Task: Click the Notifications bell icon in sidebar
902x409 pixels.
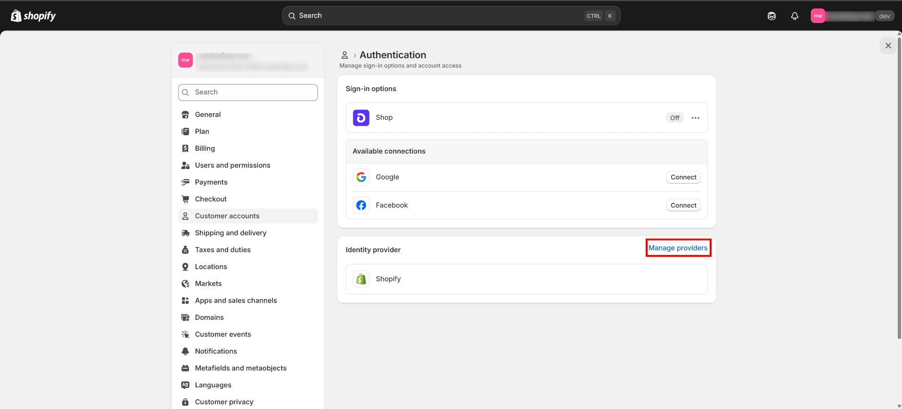Action: pos(185,351)
